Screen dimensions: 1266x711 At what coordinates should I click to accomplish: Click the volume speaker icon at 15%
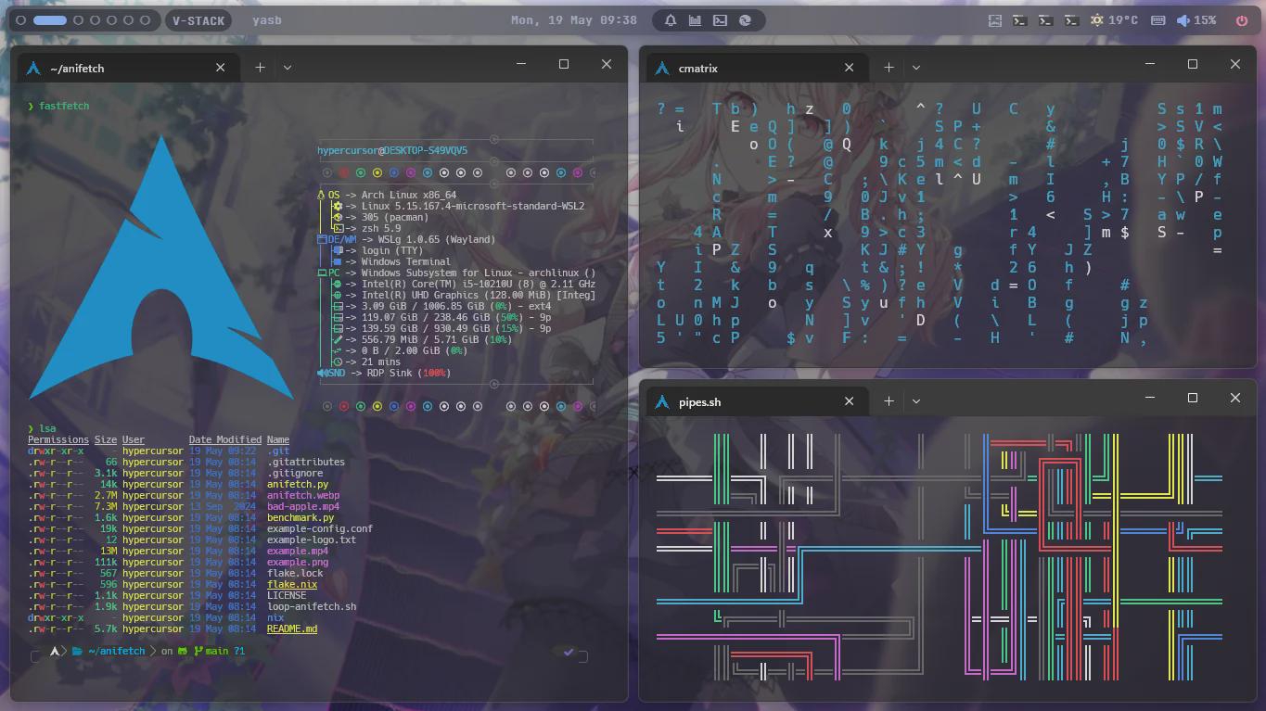(1183, 19)
